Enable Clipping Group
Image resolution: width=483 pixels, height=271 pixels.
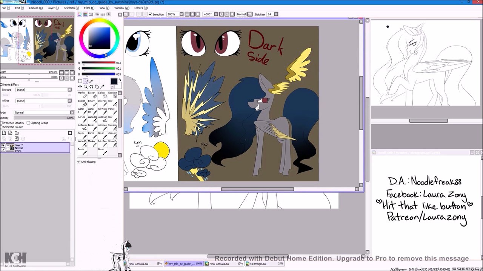[28, 123]
